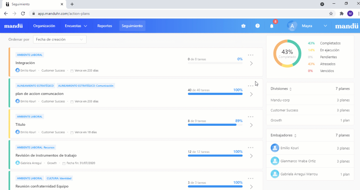The height and width of the screenshot is (190, 360).
Task: Open new browser tab with plus
Action: pyautogui.click(x=72, y=4)
